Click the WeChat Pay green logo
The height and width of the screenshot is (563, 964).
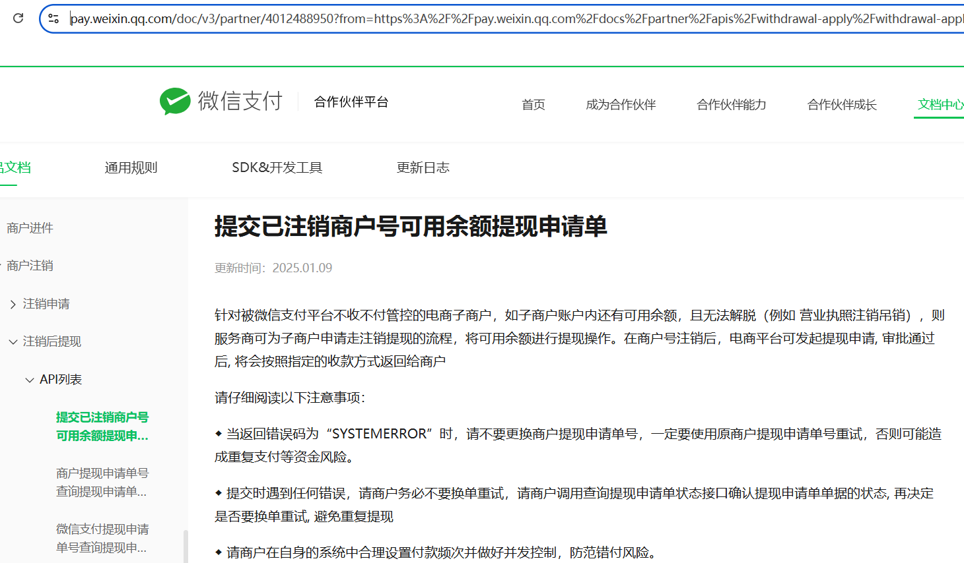175,101
